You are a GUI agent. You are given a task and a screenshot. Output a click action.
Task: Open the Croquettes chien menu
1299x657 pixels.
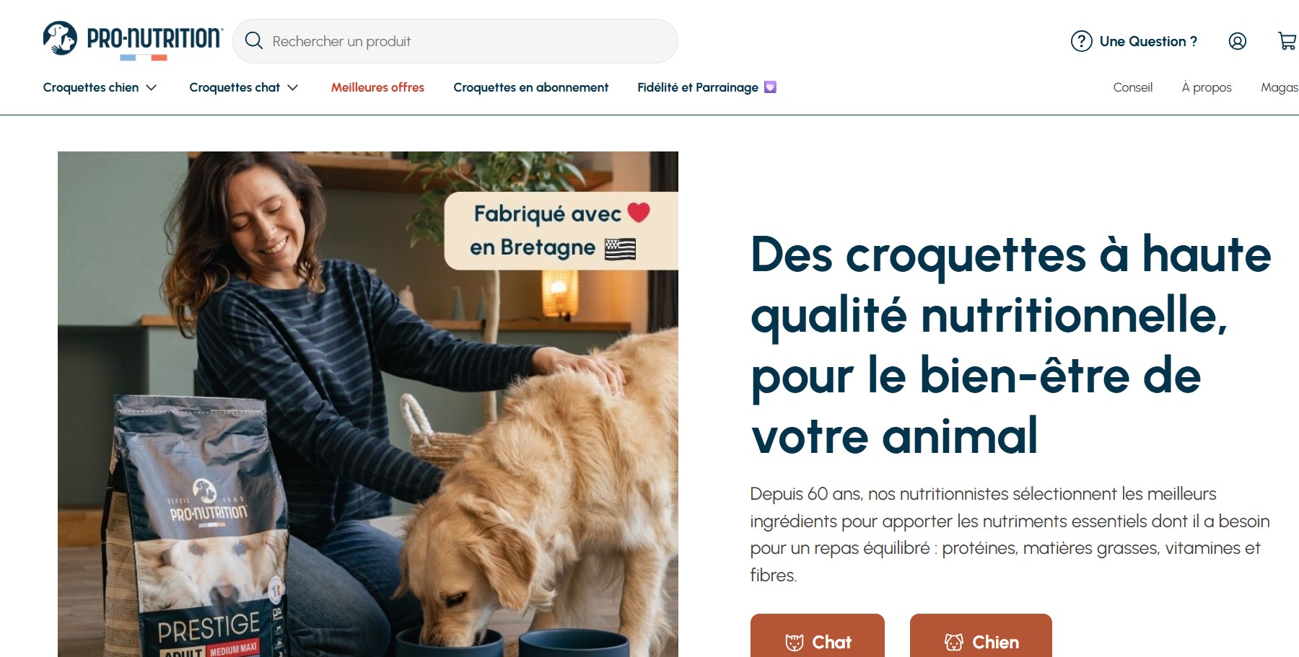[x=91, y=87]
